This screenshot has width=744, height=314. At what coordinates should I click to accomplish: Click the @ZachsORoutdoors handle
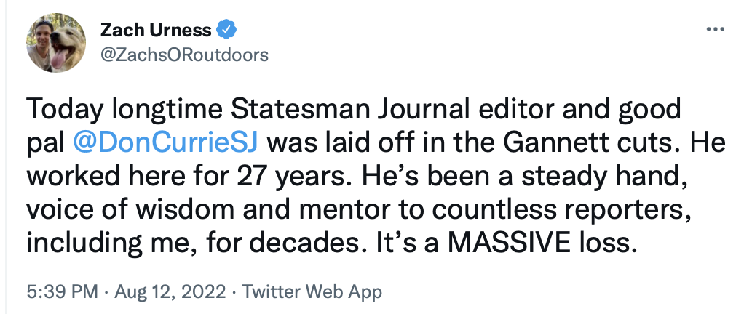pos(183,55)
